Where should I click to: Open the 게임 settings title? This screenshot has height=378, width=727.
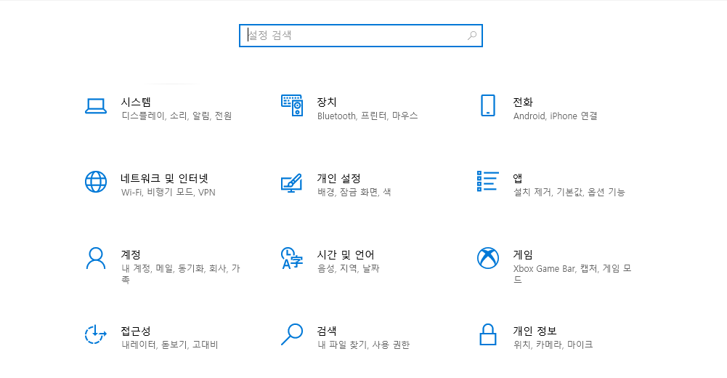[x=523, y=254]
